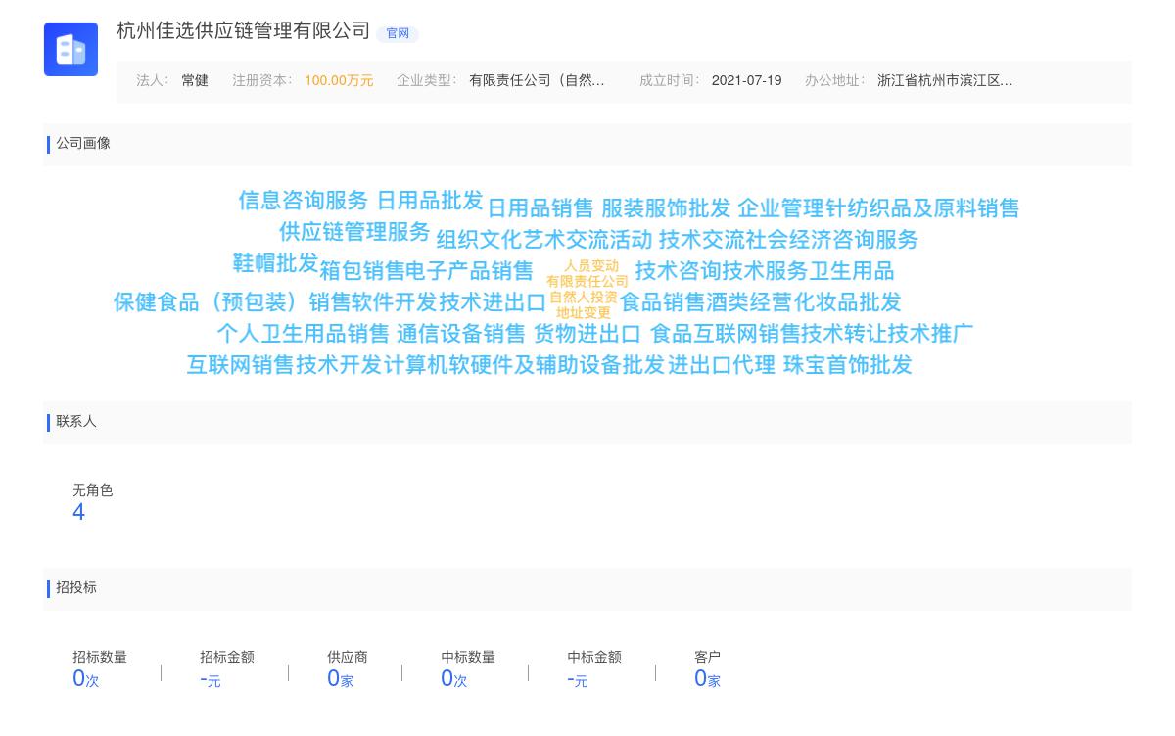Open 客户 count 0家

click(707, 679)
